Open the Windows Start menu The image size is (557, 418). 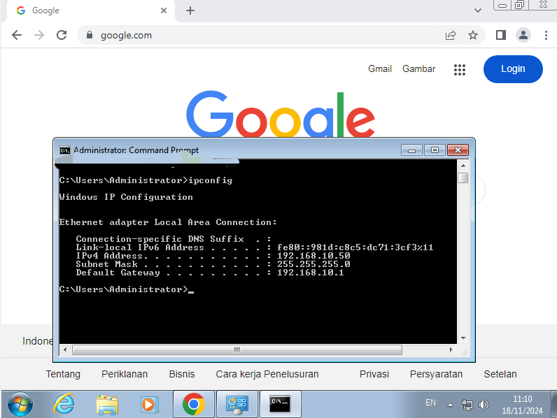point(20,404)
